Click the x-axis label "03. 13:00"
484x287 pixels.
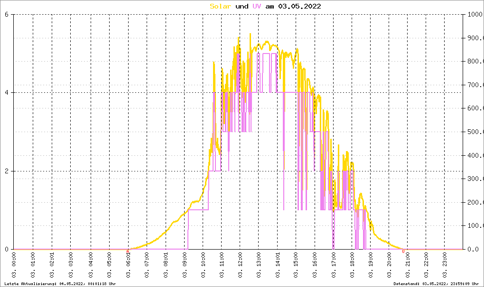[259, 265]
